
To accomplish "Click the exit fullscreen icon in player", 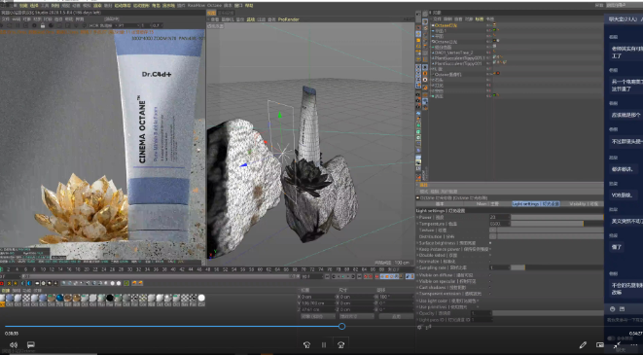I will pos(617,345).
